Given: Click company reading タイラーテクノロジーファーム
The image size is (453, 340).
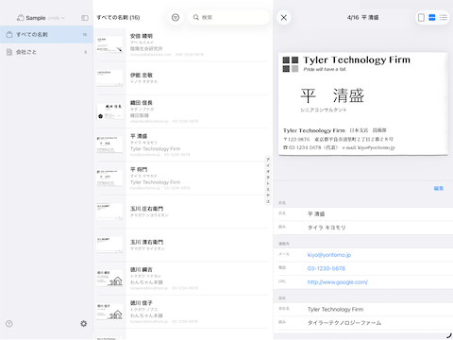Looking at the screenshot, I should click(x=363, y=323).
